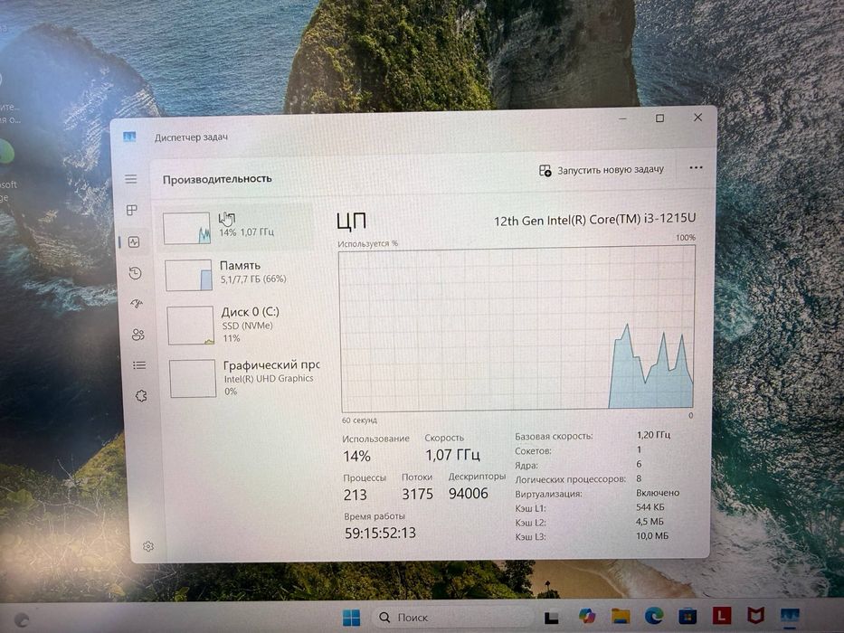Viewport: 844px width, 633px height.
Task: Click the Дескрипторы value 94006
Action: click(469, 494)
